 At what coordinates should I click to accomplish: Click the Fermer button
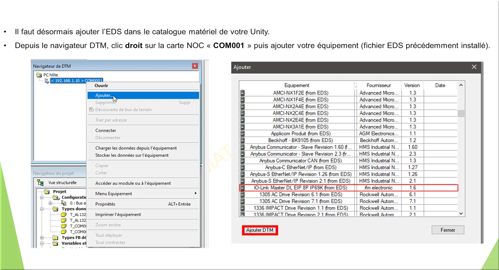tap(448, 230)
